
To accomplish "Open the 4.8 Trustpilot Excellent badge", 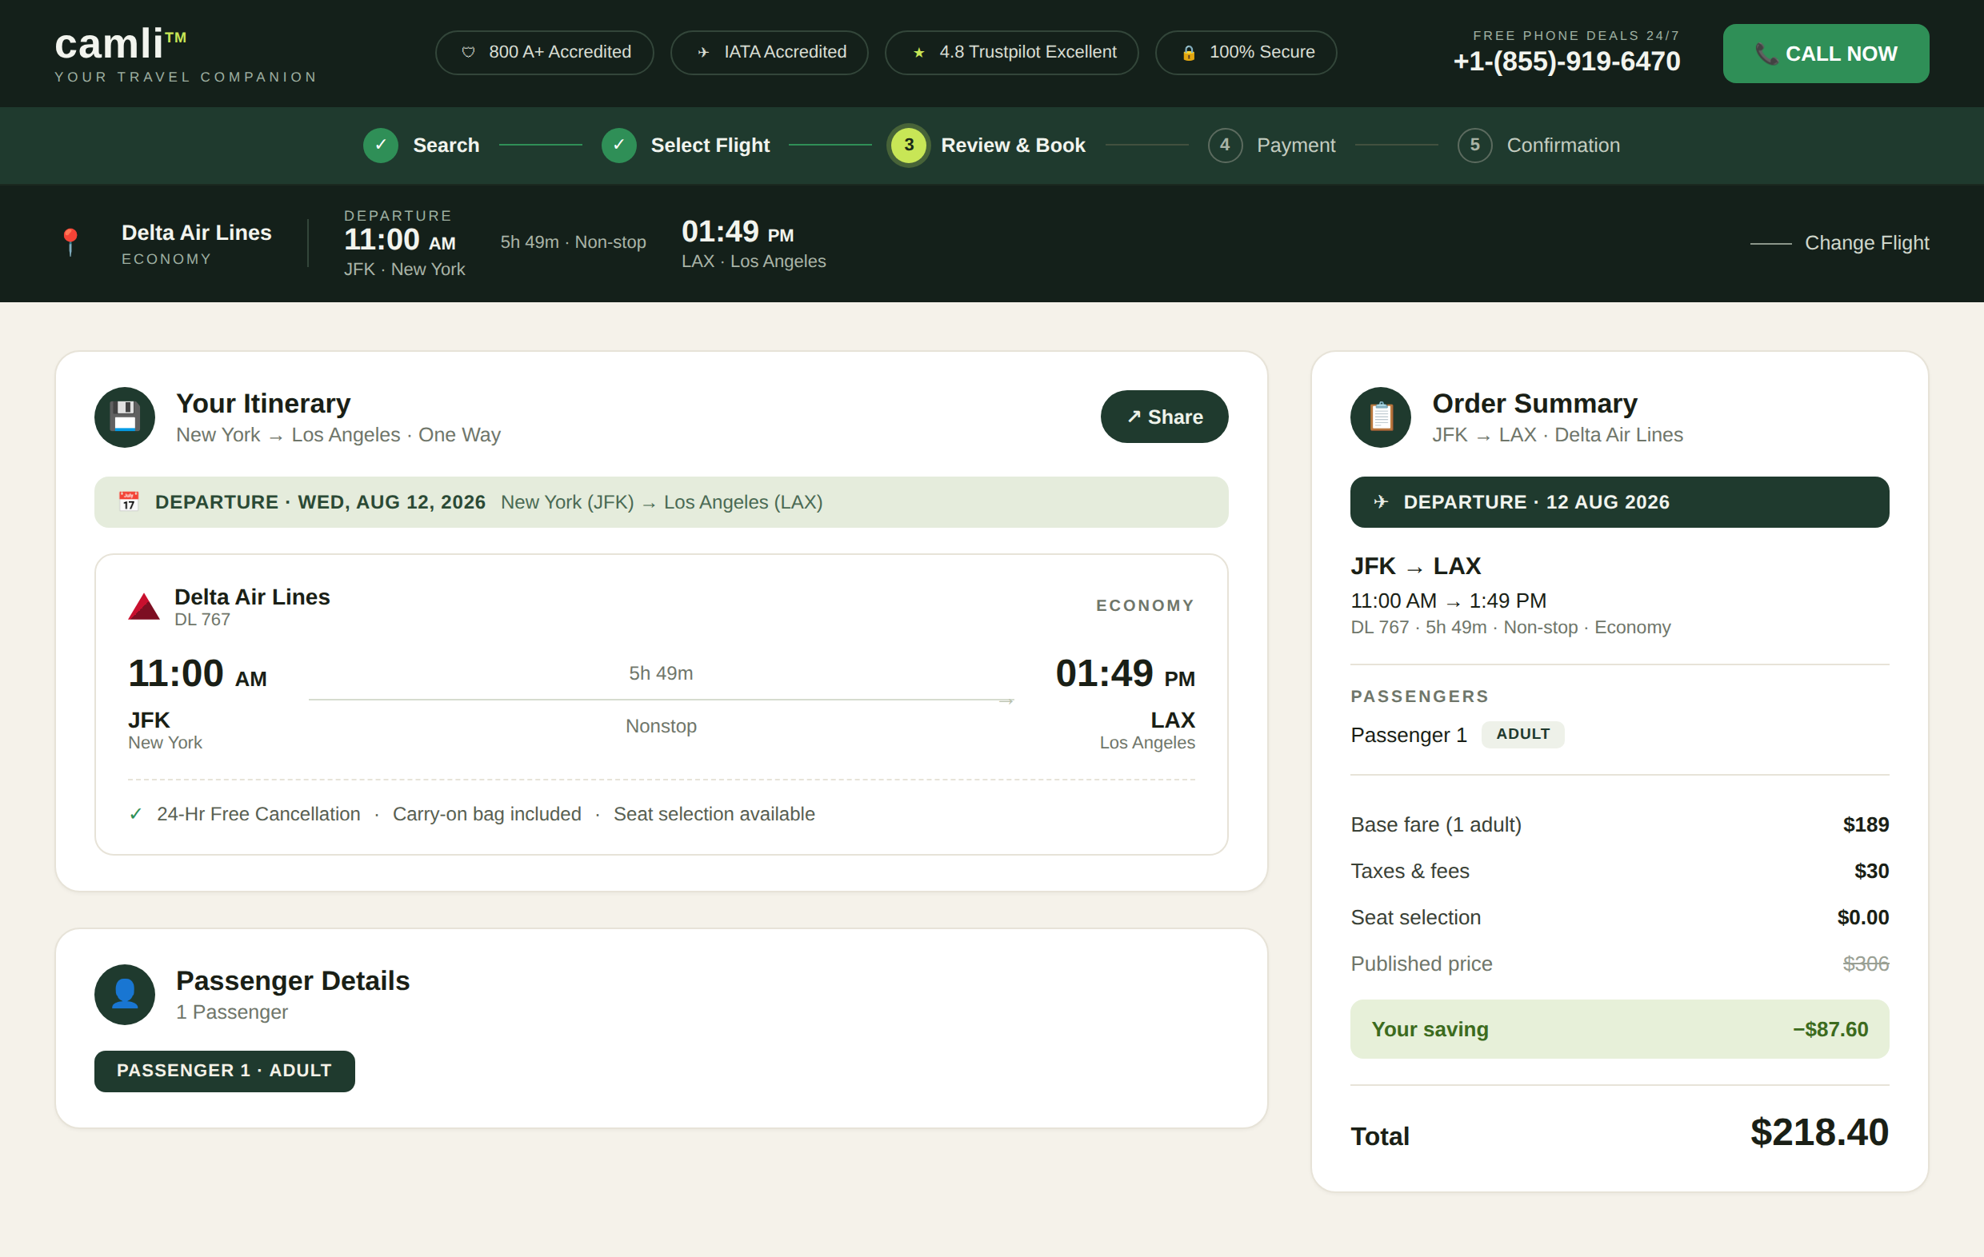I will [x=1012, y=53].
